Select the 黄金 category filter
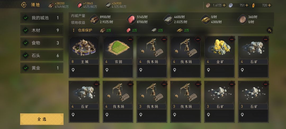This screenshot has width=286, height=129. pyautogui.click(x=42, y=68)
